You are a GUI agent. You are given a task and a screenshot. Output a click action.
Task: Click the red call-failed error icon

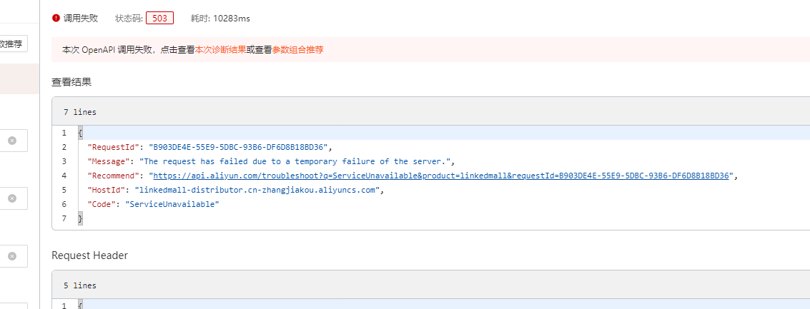click(56, 18)
